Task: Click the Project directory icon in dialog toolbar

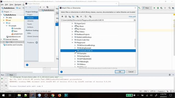Action: (69, 17)
